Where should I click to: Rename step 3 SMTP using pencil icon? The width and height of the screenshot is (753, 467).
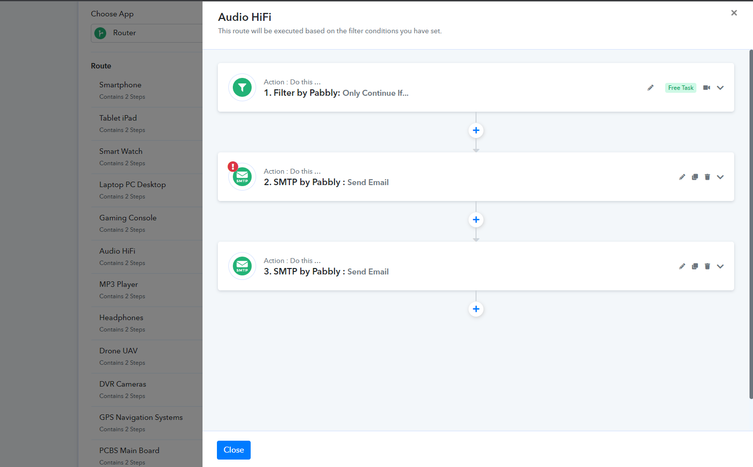[682, 267]
